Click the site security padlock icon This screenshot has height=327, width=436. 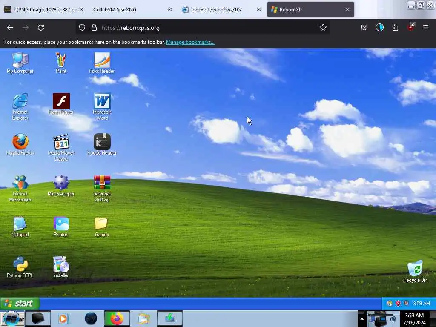(x=94, y=28)
